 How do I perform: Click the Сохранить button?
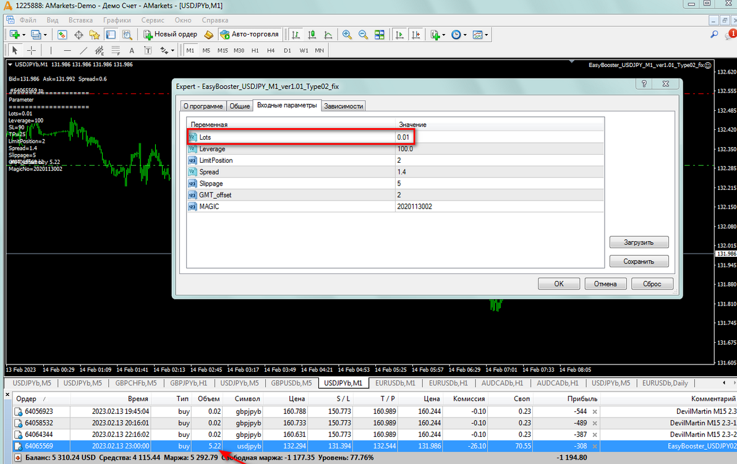(x=639, y=261)
